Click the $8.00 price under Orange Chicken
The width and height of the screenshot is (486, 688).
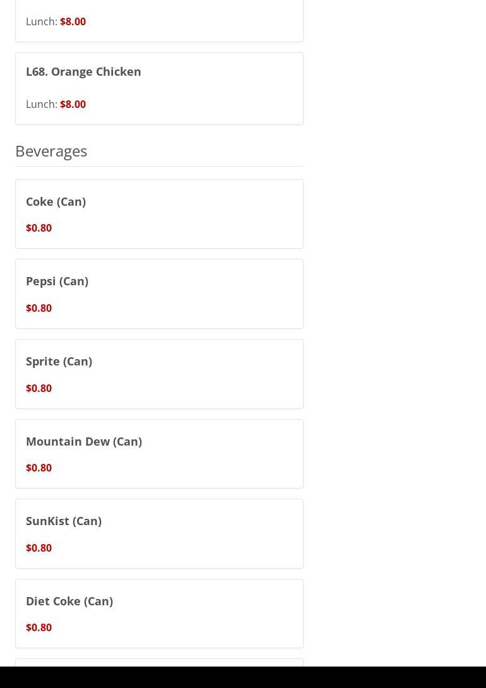pos(73,104)
